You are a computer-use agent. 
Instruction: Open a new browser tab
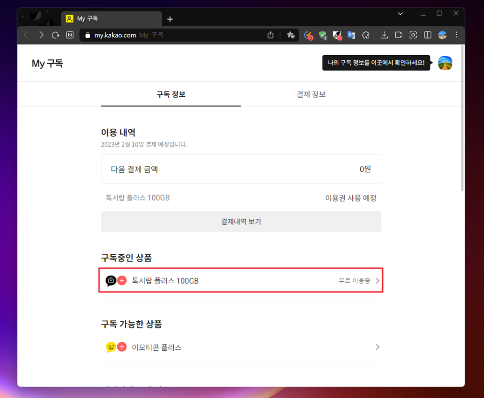point(170,19)
